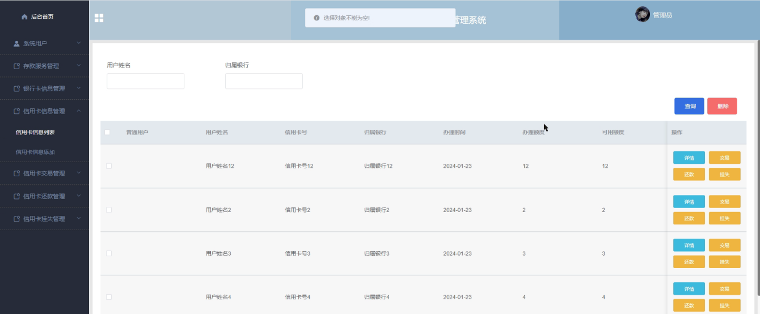
Task: Check the row checkbox for 用户姓名4
Action: click(109, 297)
